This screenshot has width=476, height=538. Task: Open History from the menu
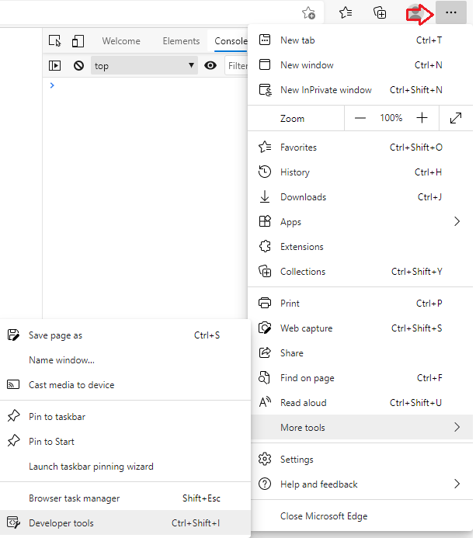(x=360, y=172)
